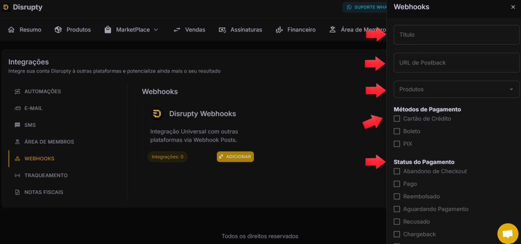Click the ADICIONAR button on Webhooks card

tap(235, 157)
